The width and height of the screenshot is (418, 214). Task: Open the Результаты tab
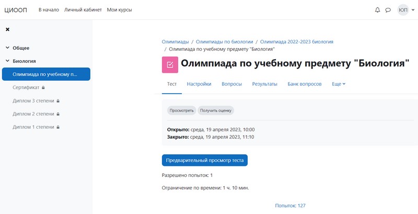click(264, 84)
